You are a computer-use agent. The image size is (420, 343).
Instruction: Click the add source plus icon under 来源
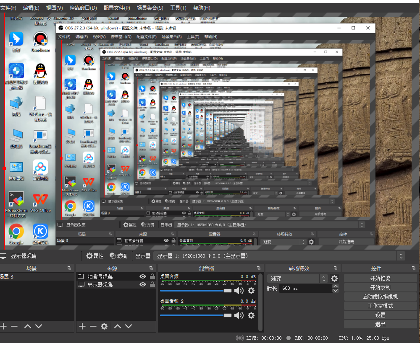pos(82,326)
